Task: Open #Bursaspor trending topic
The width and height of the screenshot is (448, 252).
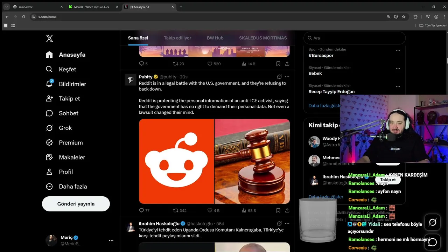Action: [321, 55]
